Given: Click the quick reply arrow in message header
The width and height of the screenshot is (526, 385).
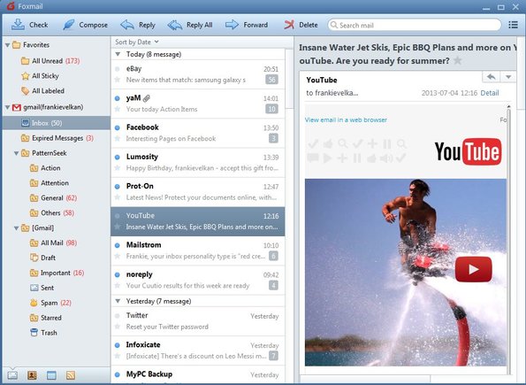Looking at the screenshot, I should pos(491,77).
